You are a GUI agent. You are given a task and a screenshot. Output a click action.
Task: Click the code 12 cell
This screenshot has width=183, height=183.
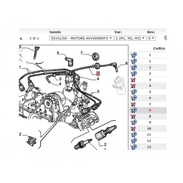tap(149, 147)
